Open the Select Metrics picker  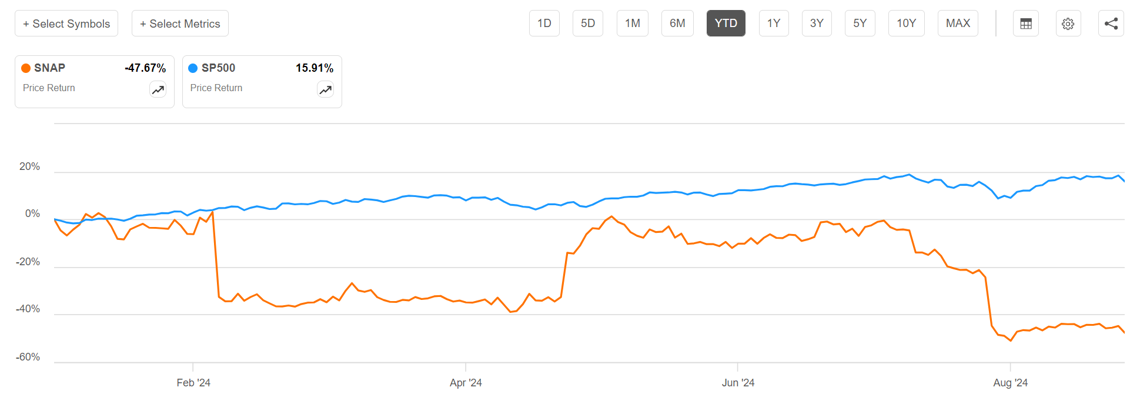[180, 24]
